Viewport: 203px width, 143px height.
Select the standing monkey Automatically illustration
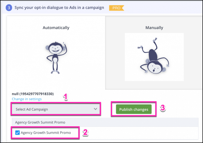tap(56, 58)
